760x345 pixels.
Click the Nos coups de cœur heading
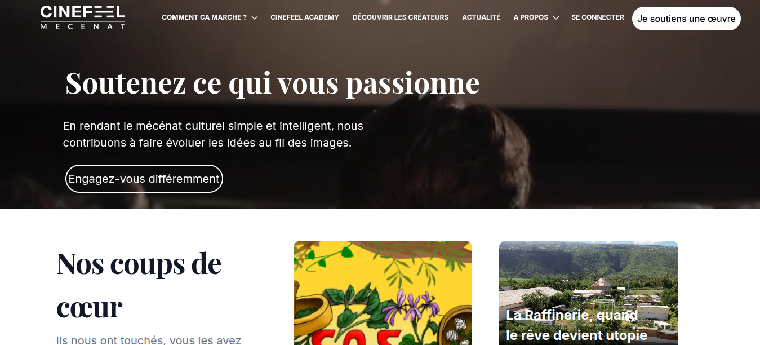coord(139,285)
